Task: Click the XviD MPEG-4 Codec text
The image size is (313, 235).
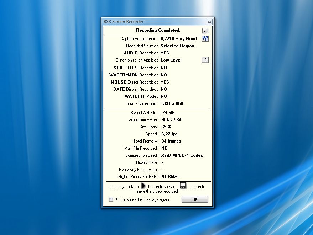Action: [182, 155]
